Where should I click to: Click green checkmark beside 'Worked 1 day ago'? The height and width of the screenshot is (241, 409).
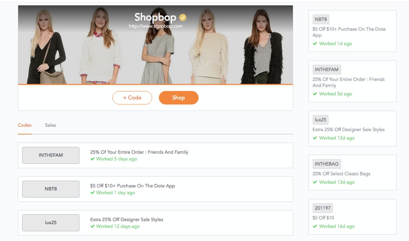click(x=92, y=192)
